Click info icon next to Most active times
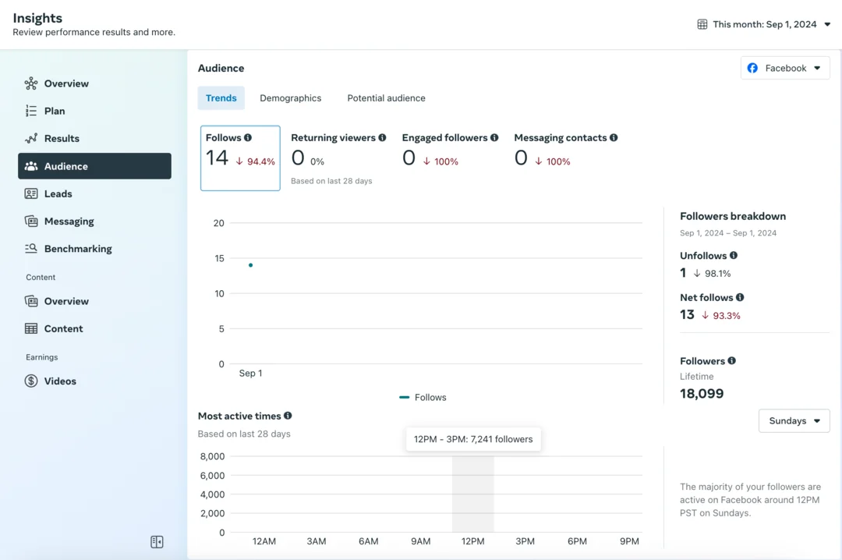The width and height of the screenshot is (842, 560). (x=288, y=416)
